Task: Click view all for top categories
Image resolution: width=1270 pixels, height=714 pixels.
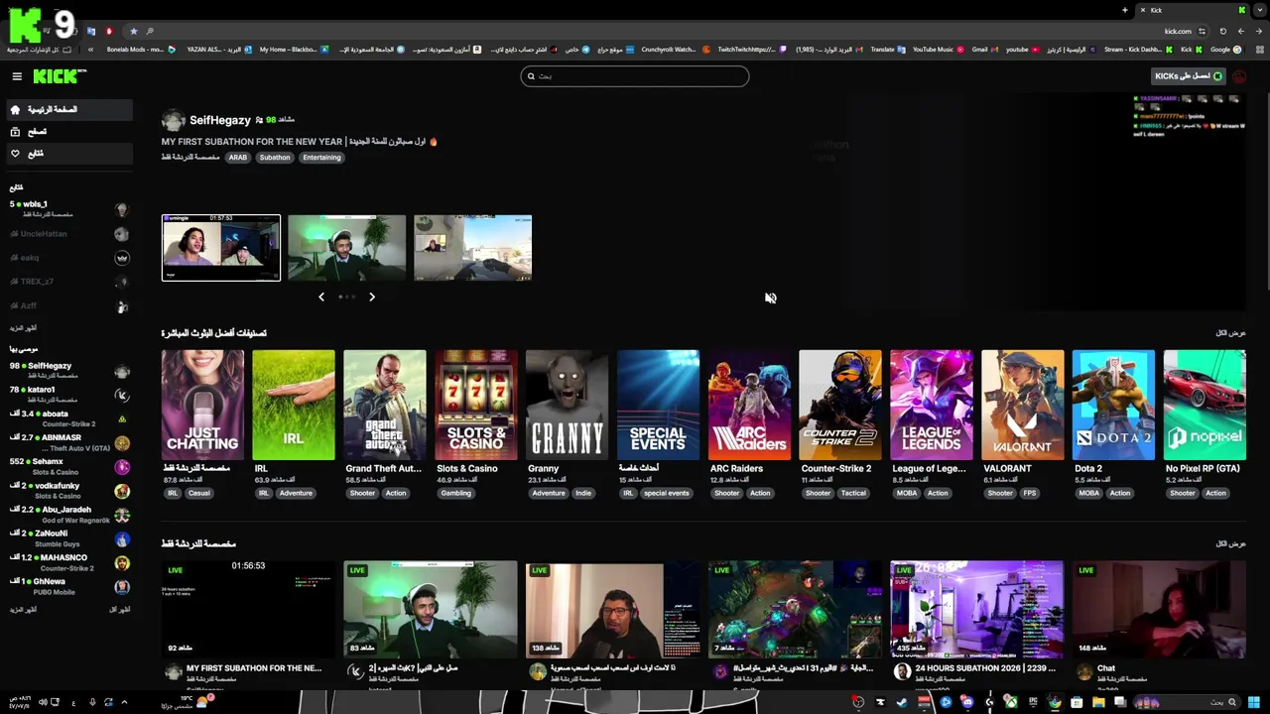Action: click(1230, 333)
